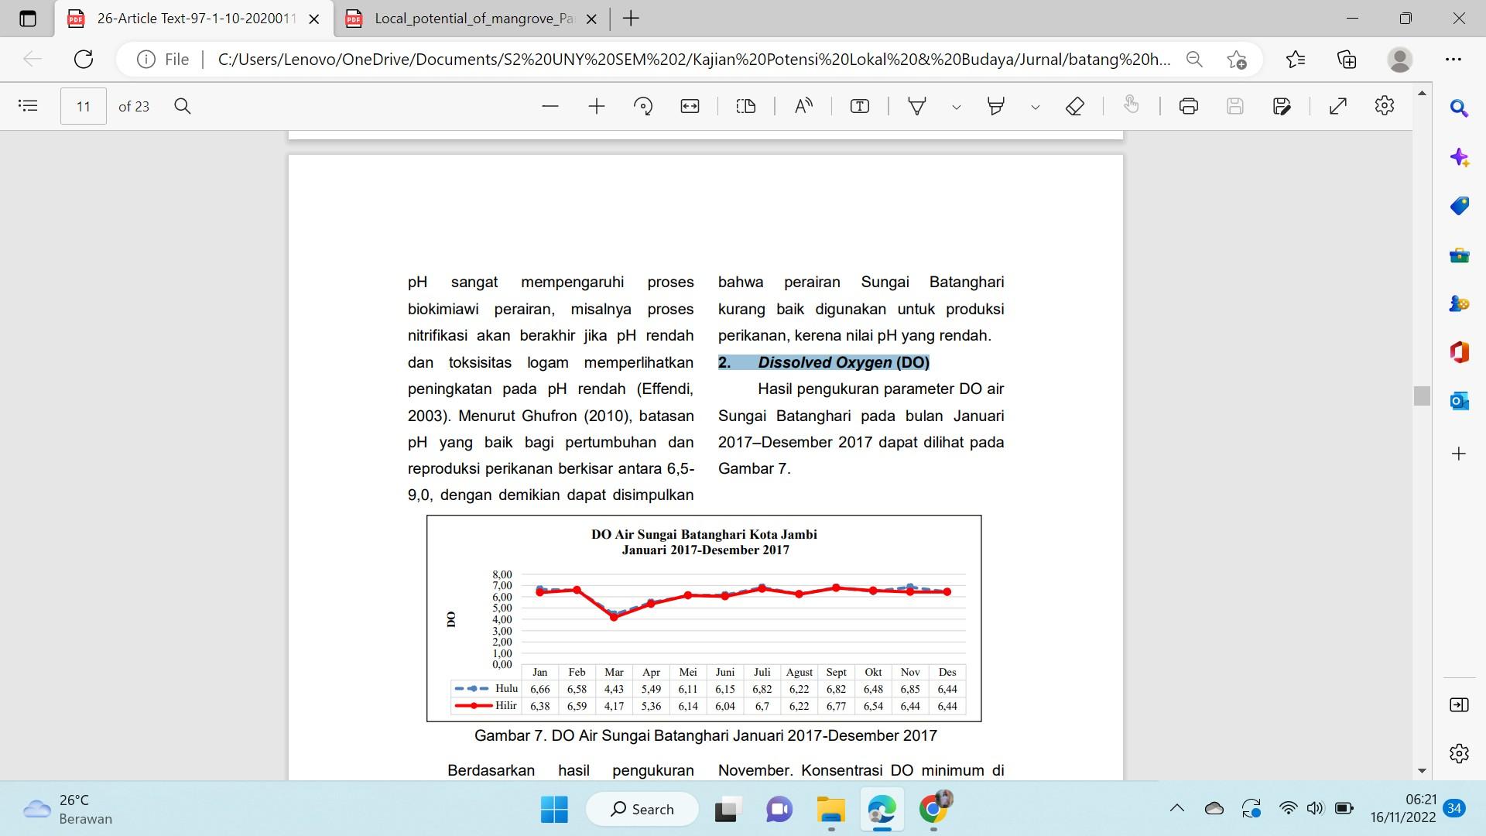Click the DO chart image
1486x836 pixels.
[x=704, y=618]
